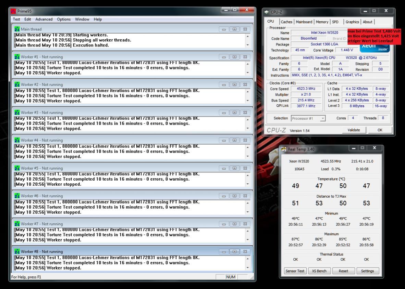
Task: Open the Options menu in Prime95
Action: coord(64,19)
